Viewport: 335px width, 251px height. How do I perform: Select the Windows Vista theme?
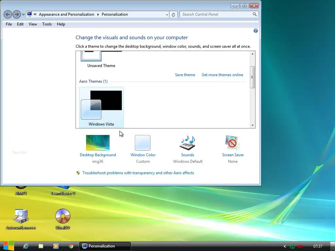point(101,107)
